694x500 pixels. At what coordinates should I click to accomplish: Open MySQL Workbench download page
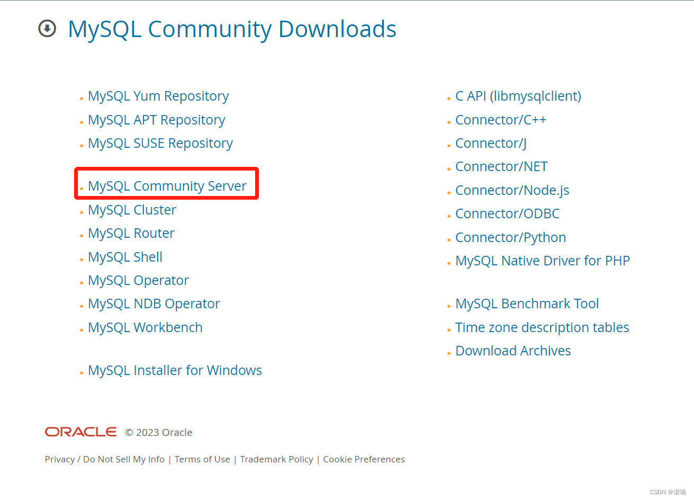pos(145,327)
